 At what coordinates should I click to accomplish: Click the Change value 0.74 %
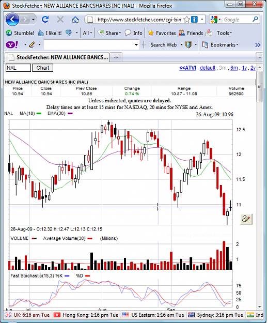click(x=132, y=94)
